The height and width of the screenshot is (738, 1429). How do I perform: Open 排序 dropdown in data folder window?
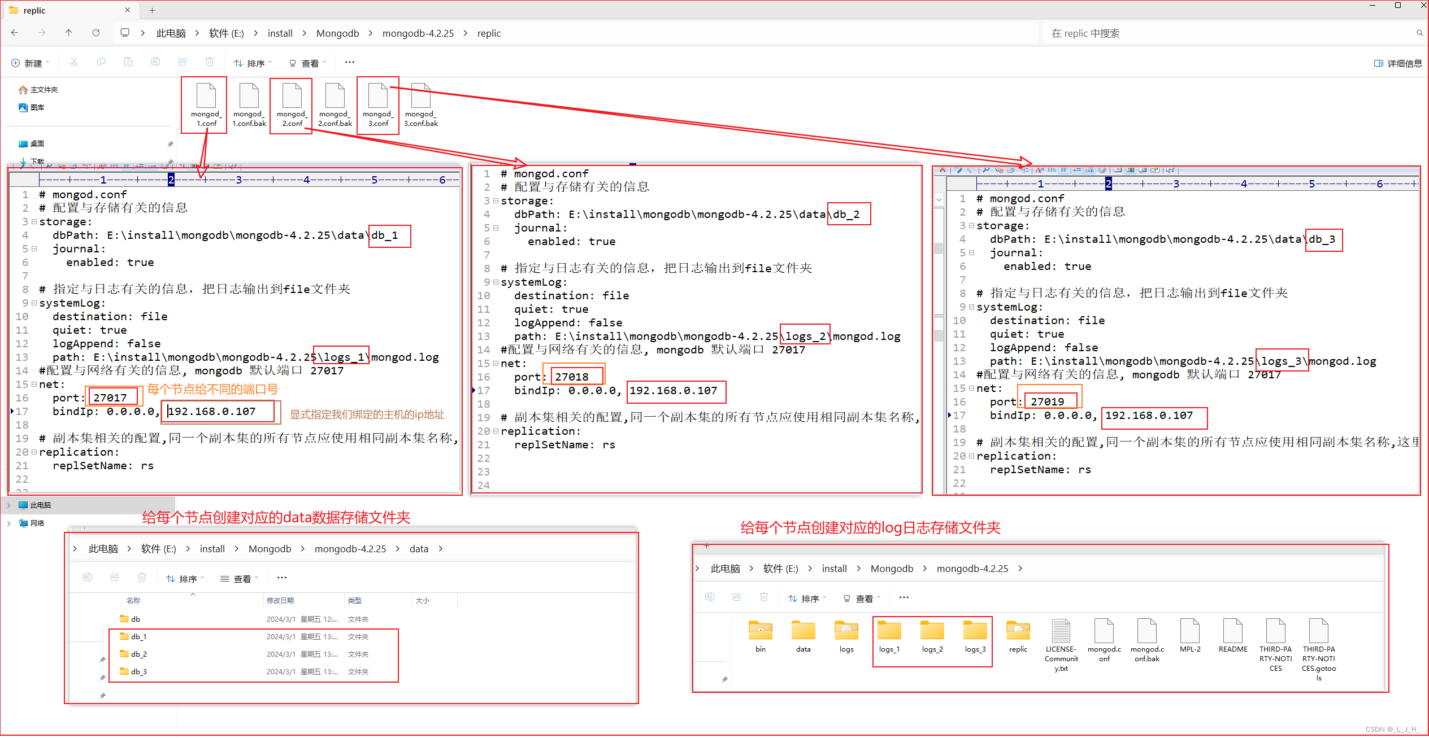(x=185, y=578)
